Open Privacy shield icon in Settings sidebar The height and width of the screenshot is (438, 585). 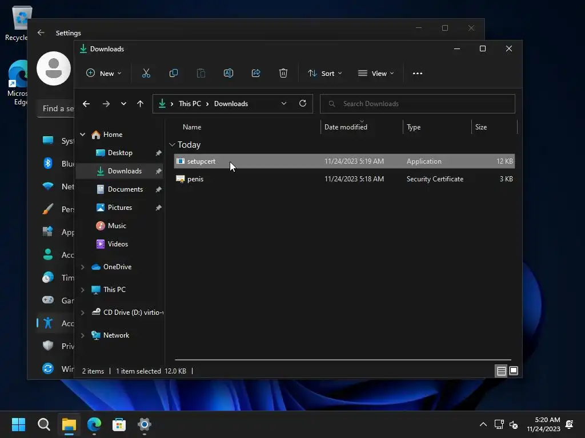[x=48, y=346]
